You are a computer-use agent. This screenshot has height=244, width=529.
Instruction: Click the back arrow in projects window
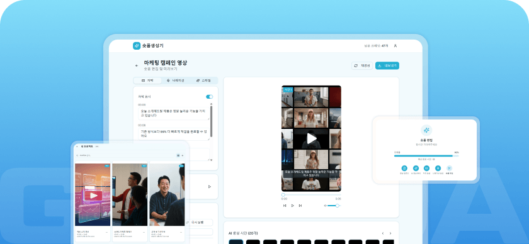77,147
